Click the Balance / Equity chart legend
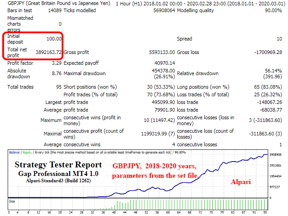Screen dimensions: 288x216 coord(21,153)
